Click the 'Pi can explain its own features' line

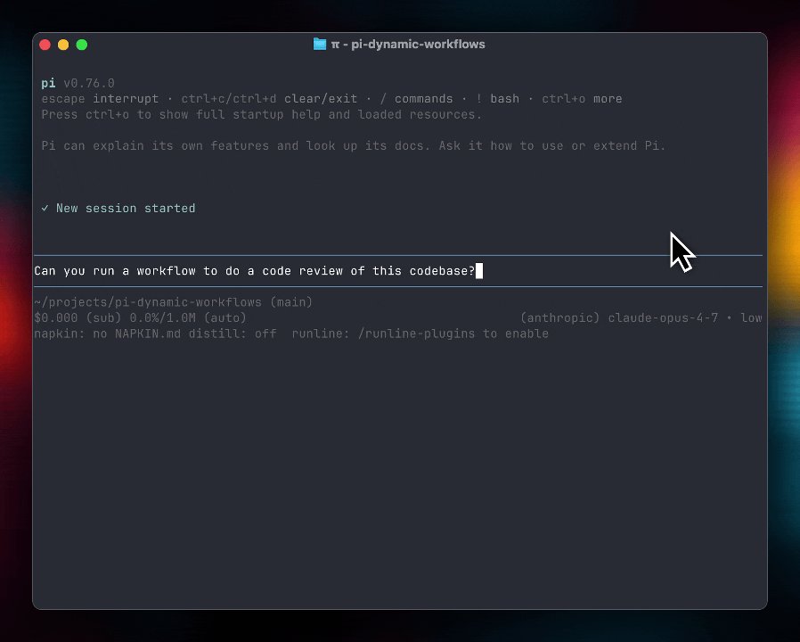point(354,146)
